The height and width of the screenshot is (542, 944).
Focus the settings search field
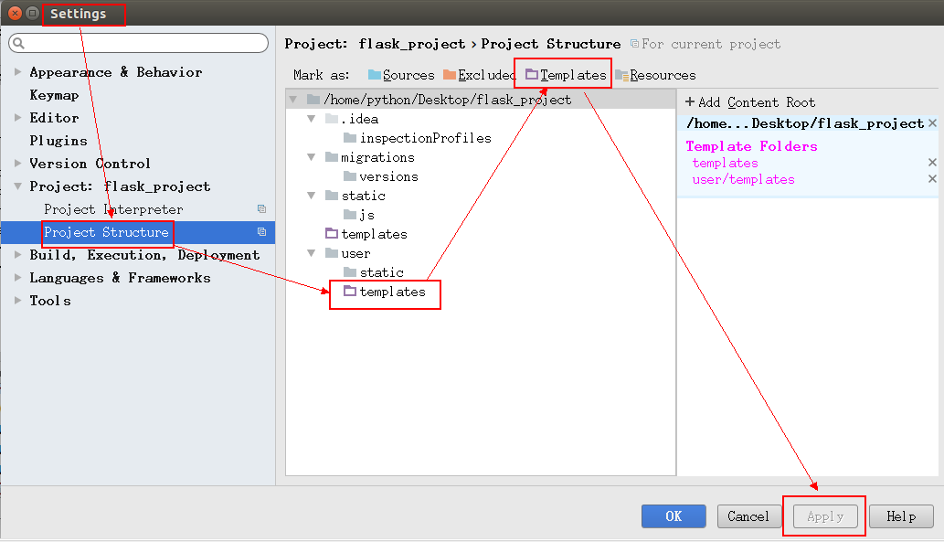[139, 43]
